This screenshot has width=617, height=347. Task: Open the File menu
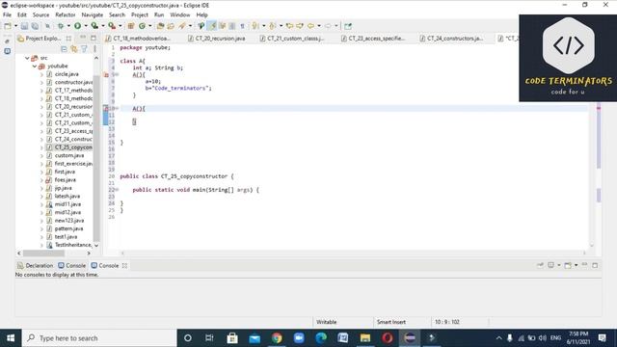pyautogui.click(x=7, y=15)
